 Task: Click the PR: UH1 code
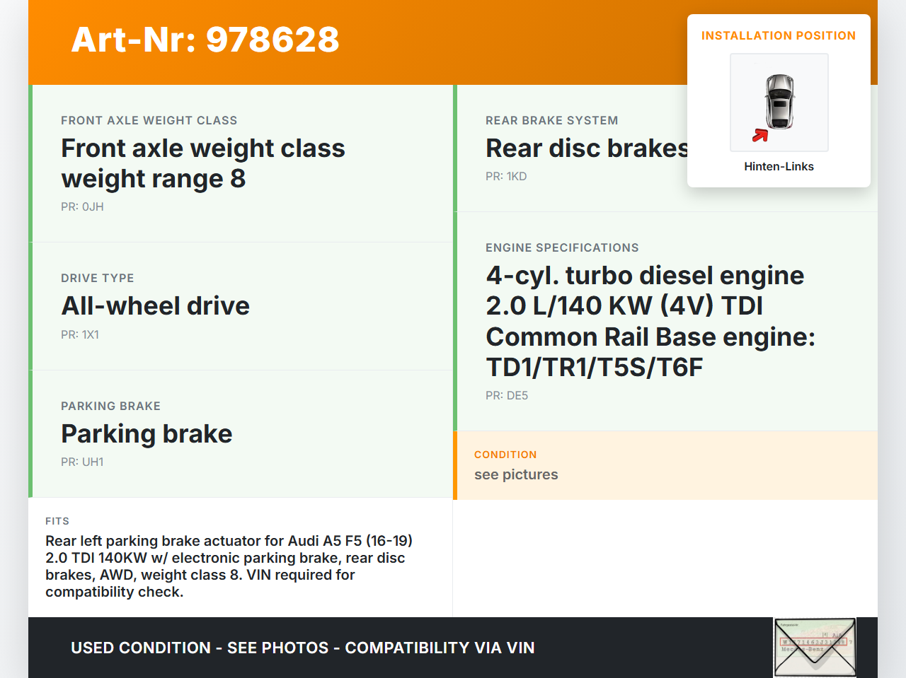pyautogui.click(x=82, y=462)
